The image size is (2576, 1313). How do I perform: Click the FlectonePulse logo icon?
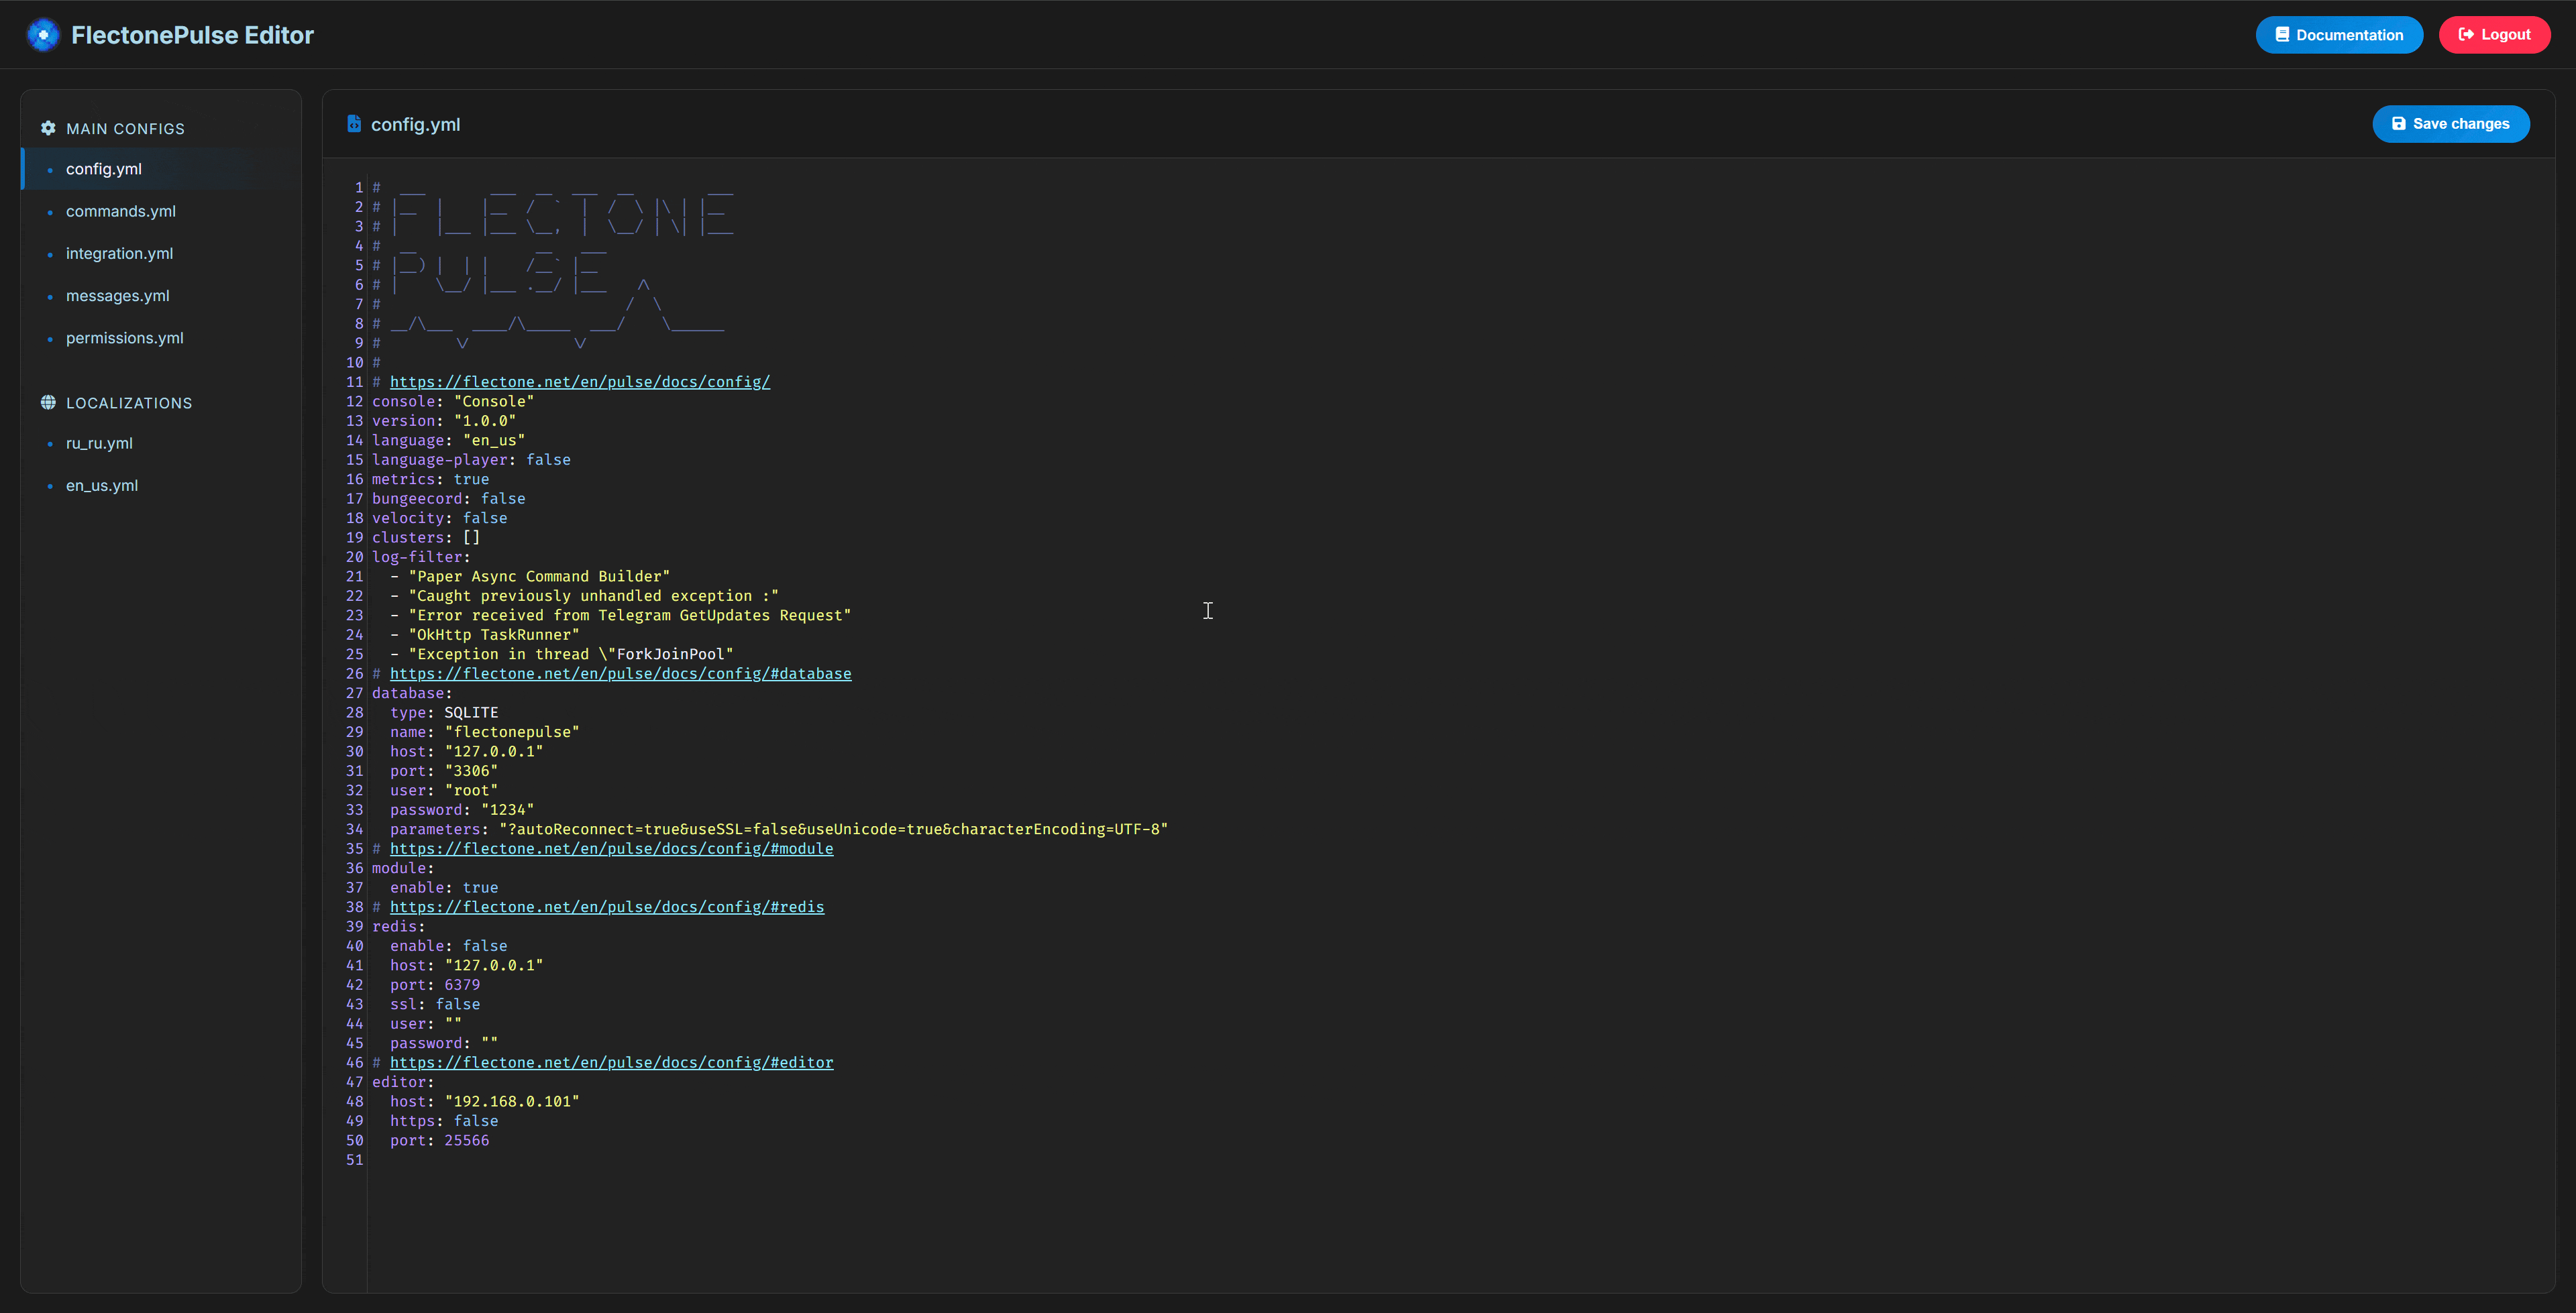coord(43,35)
